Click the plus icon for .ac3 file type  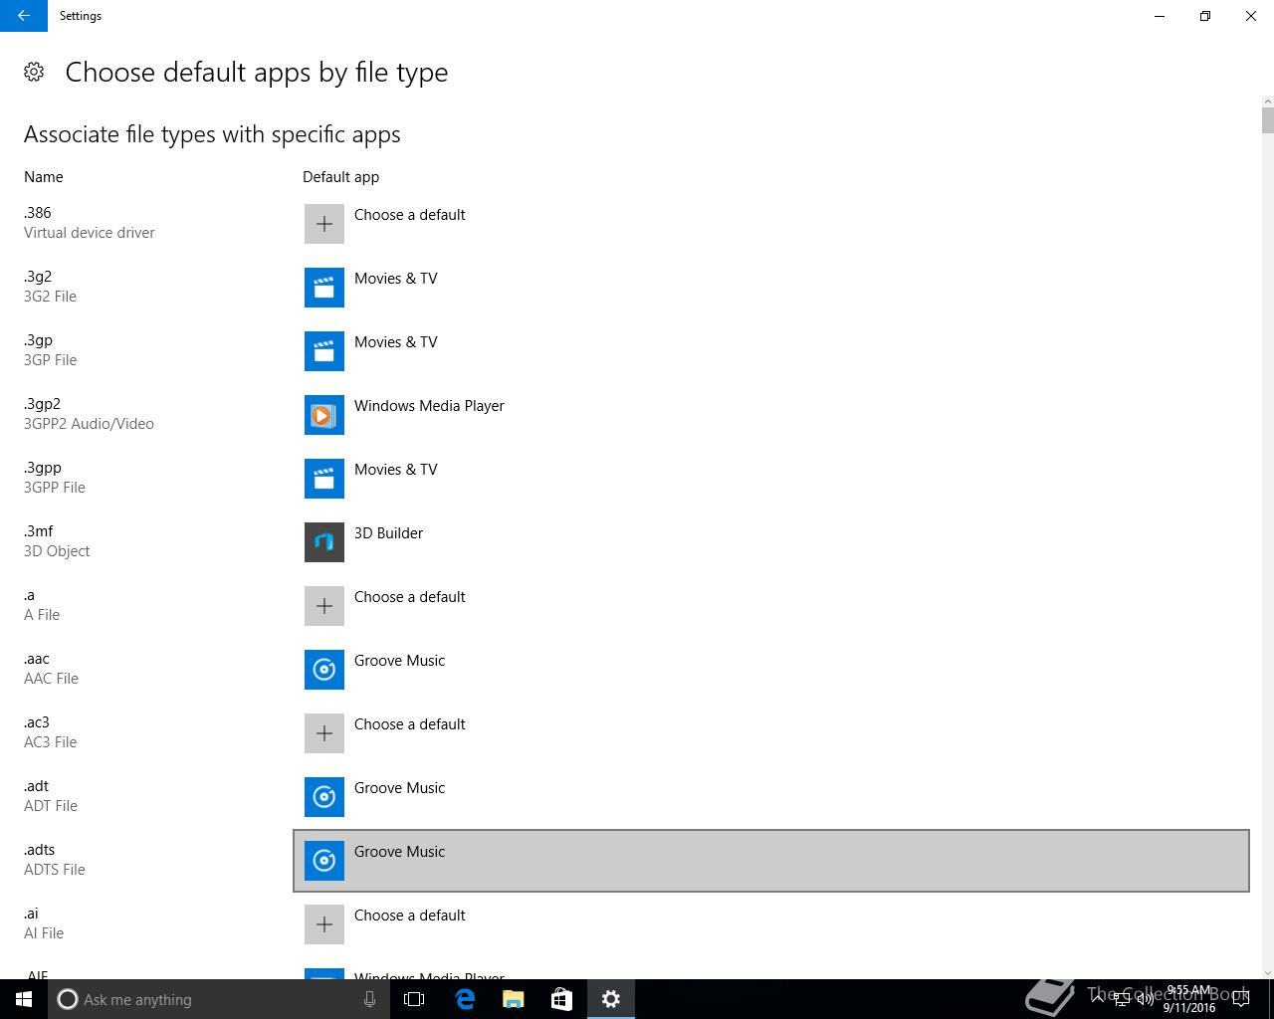[x=324, y=733]
